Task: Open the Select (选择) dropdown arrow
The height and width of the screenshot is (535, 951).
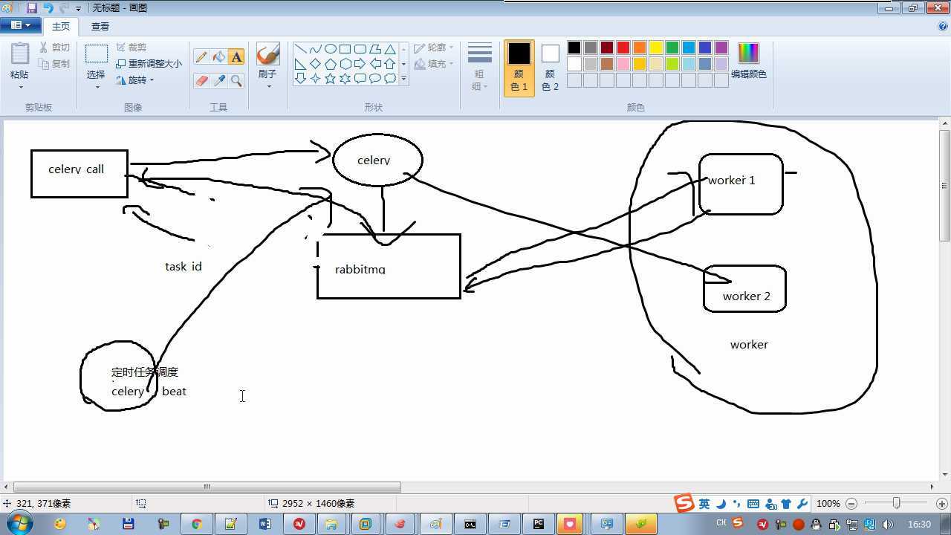Action: 97,87
